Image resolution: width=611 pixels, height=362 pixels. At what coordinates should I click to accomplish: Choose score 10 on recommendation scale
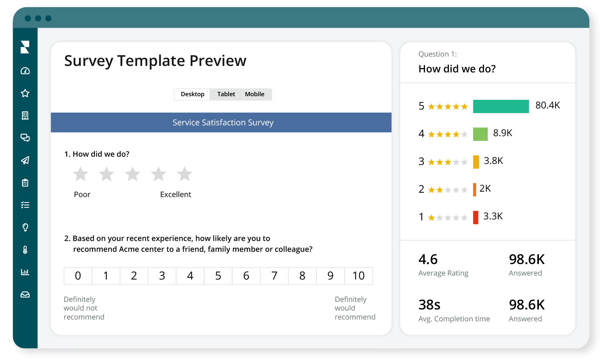[x=359, y=276]
